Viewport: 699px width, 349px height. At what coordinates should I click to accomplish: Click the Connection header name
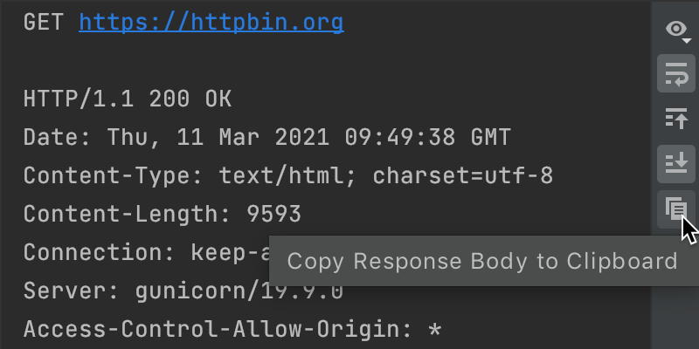tap(100, 252)
